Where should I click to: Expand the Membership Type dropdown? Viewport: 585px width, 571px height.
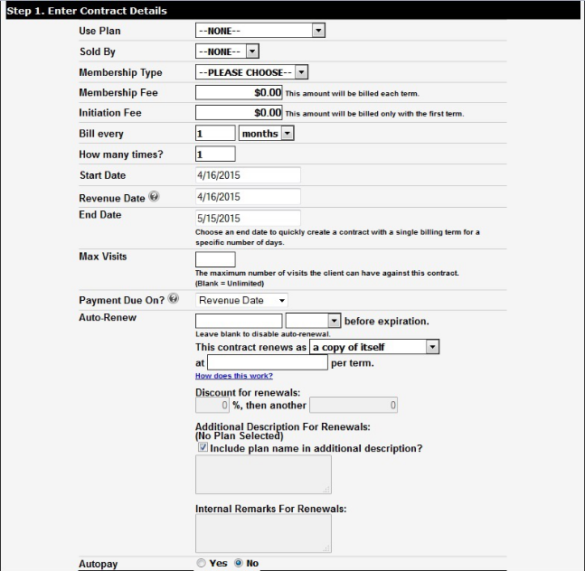coord(251,72)
